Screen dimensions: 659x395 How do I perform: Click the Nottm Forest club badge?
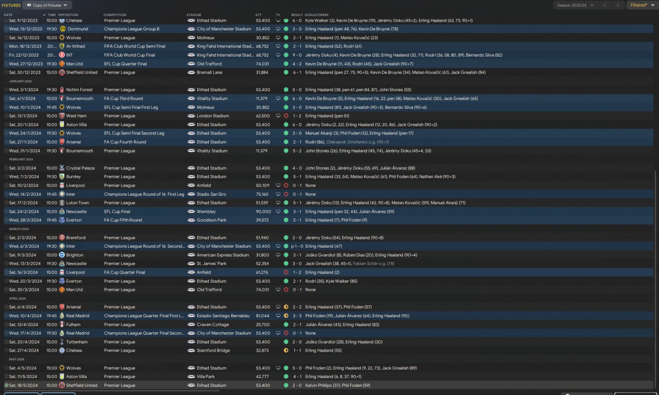[x=62, y=90]
